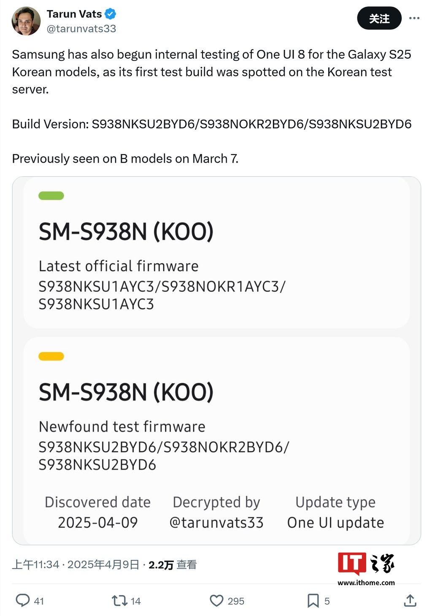Image resolution: width=432 pixels, height=616 pixels.
Task: Click Tarun Vats profile avatar
Action: tap(26, 21)
